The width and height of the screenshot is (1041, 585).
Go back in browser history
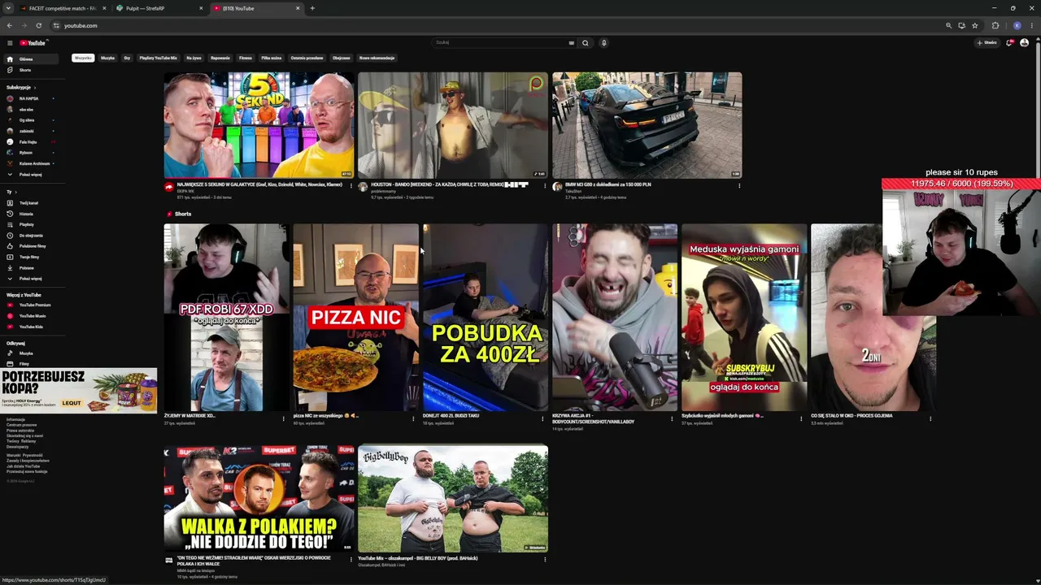[9, 25]
